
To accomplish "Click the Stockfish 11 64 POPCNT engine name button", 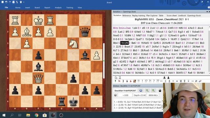I will (x=125, y=90).
